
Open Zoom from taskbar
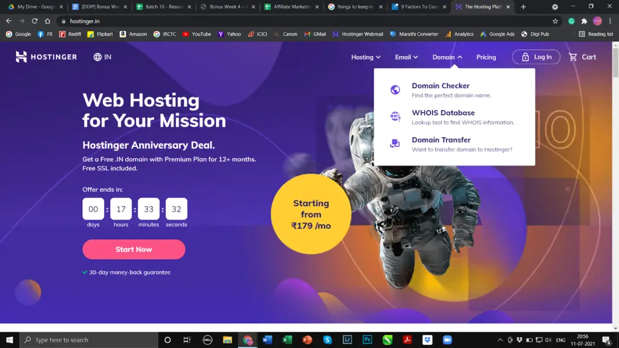click(447, 340)
